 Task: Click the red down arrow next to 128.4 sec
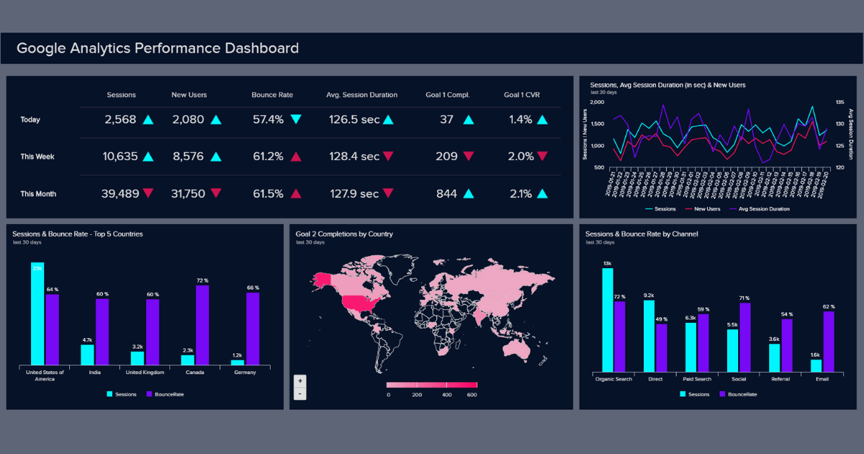[x=388, y=156]
